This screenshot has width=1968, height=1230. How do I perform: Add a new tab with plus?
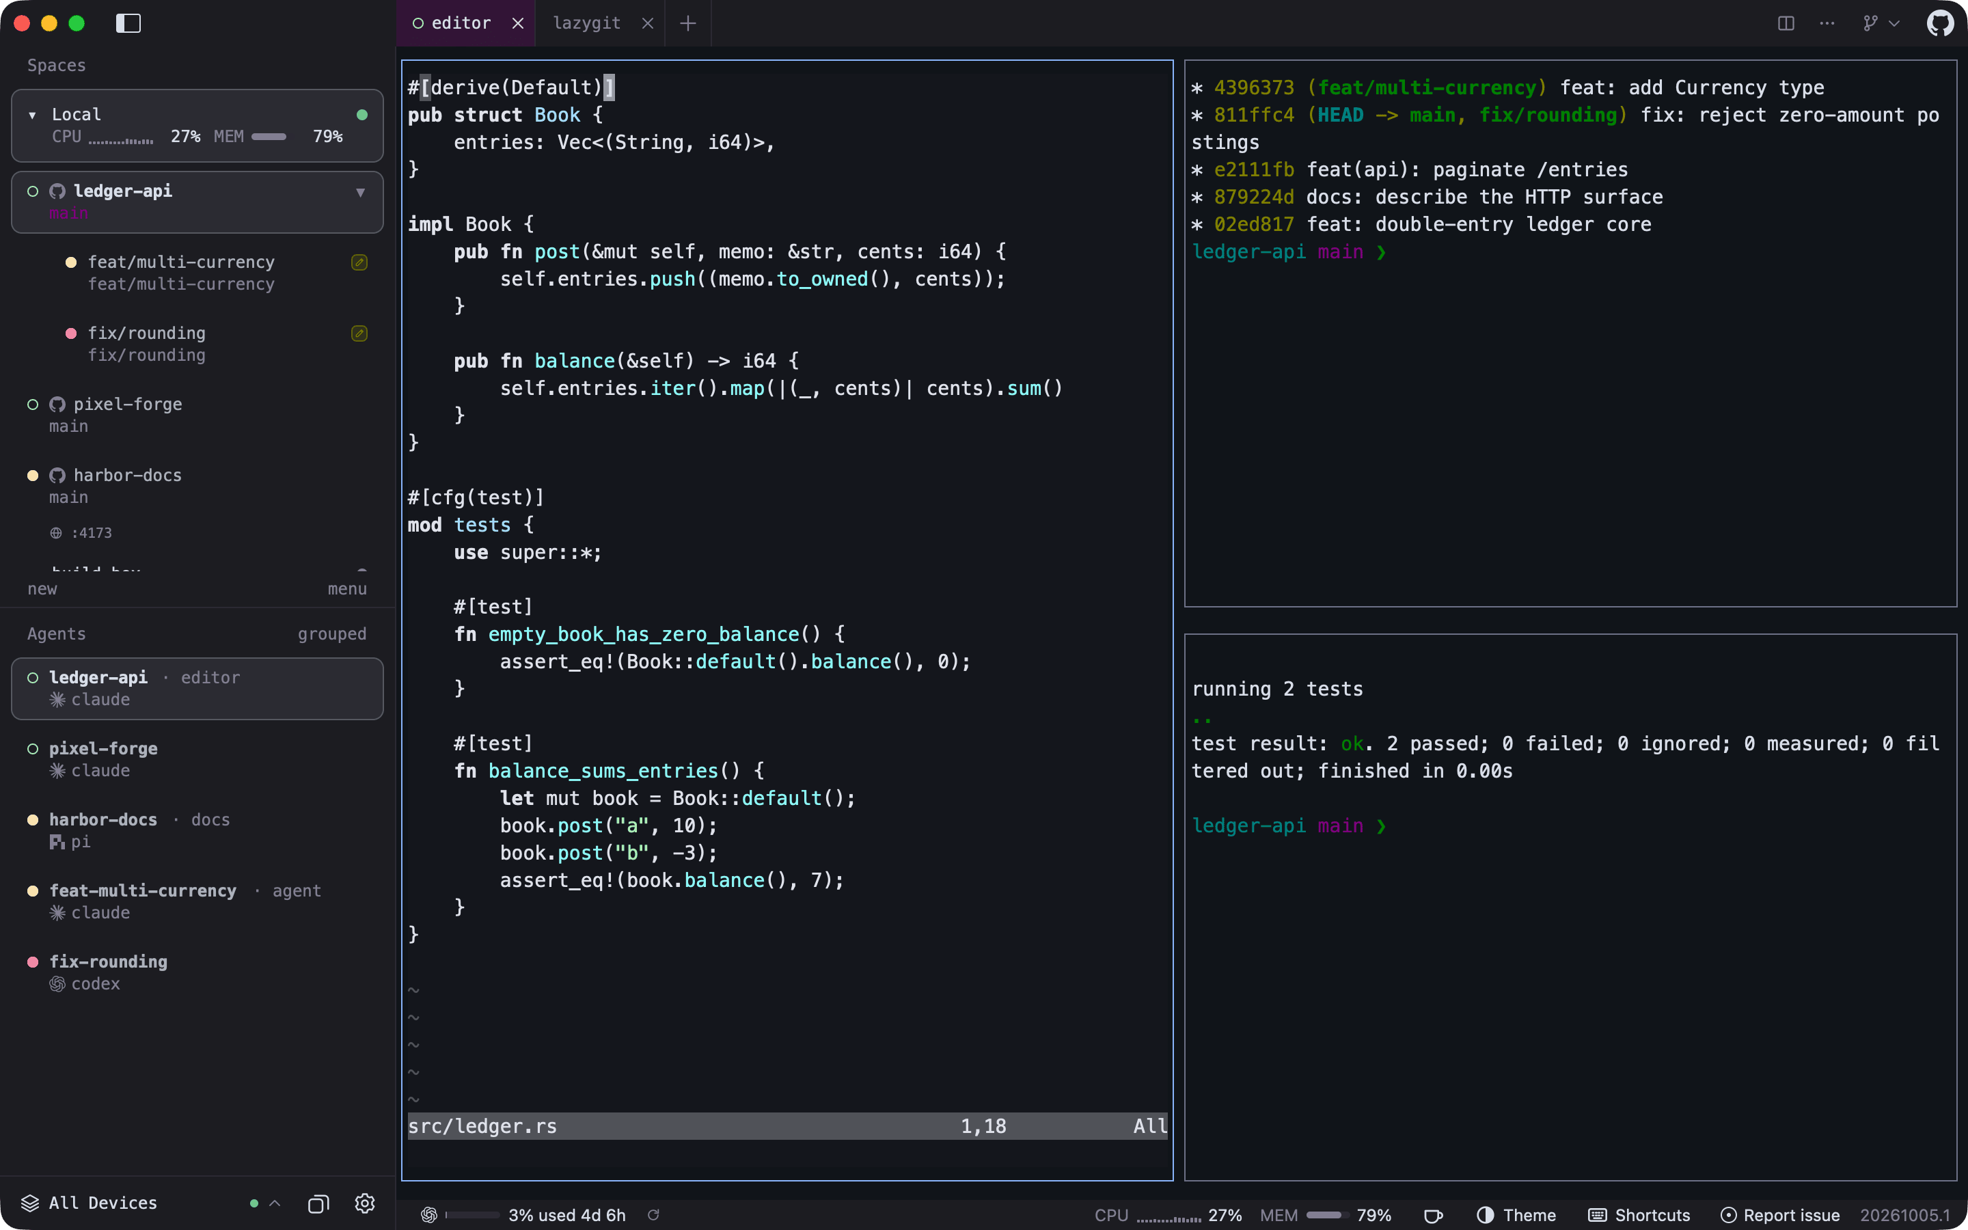coord(688,23)
